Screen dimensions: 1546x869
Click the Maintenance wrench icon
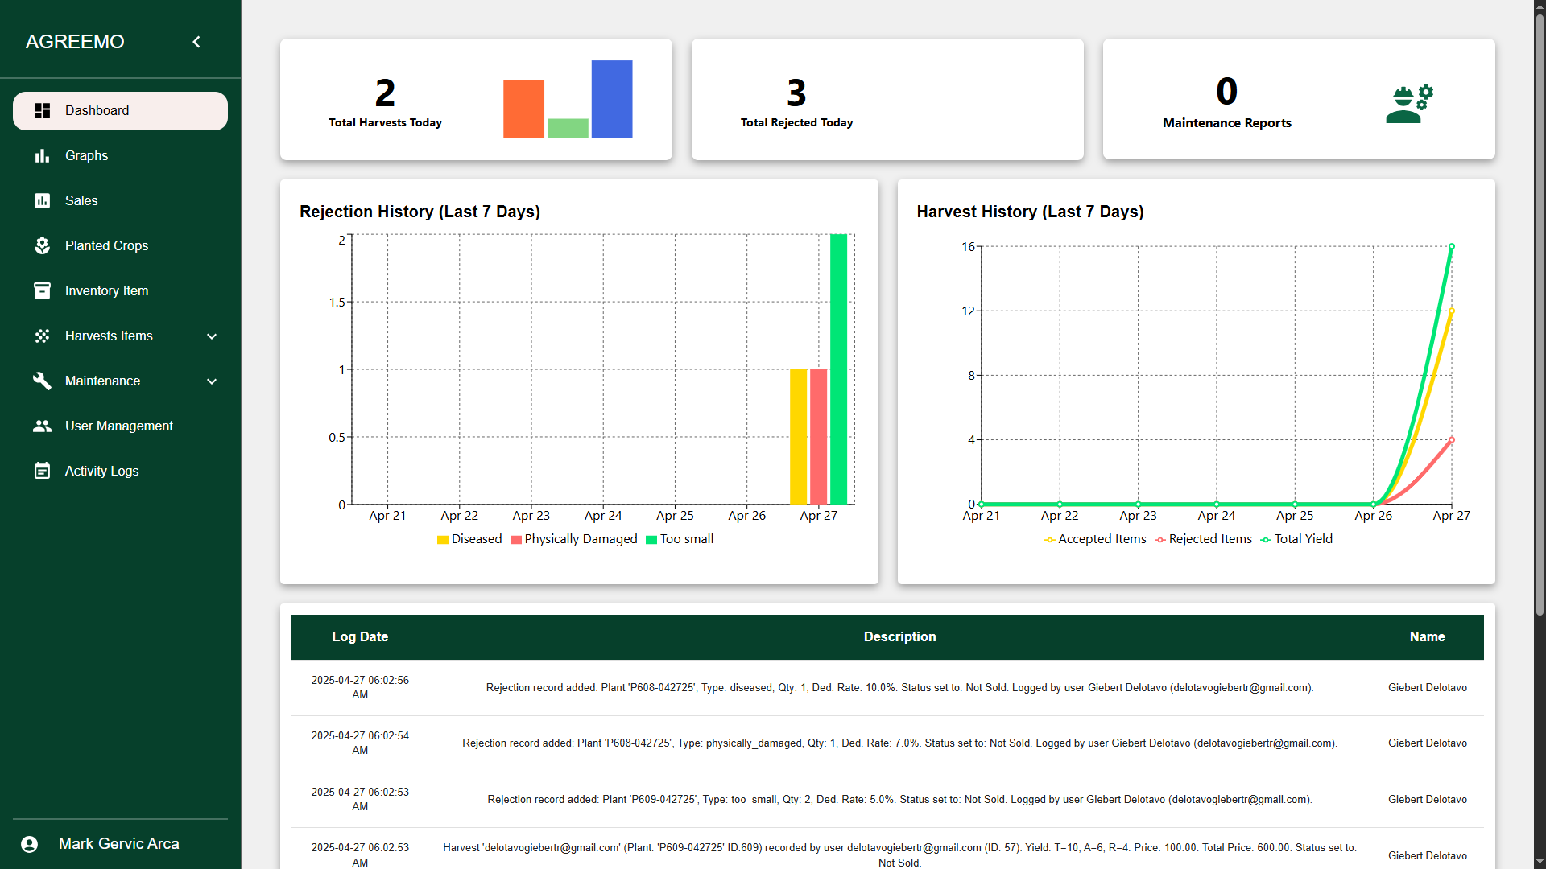coord(43,381)
